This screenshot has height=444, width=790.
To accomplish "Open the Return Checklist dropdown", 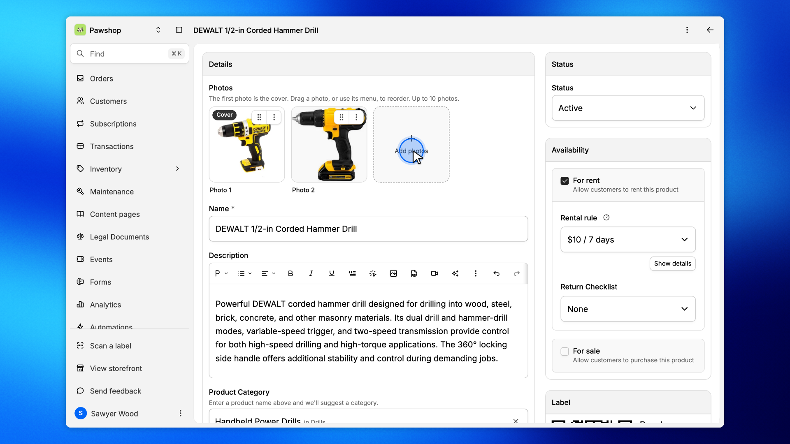I will pyautogui.click(x=628, y=309).
